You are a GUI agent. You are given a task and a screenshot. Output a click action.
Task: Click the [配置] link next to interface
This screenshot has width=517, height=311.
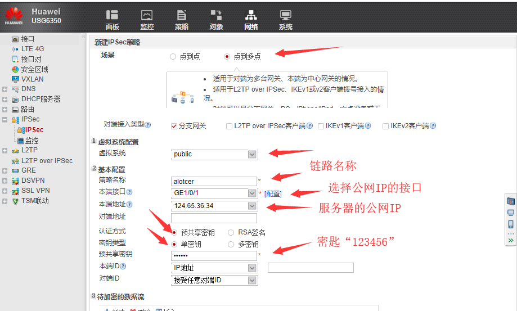273,193
